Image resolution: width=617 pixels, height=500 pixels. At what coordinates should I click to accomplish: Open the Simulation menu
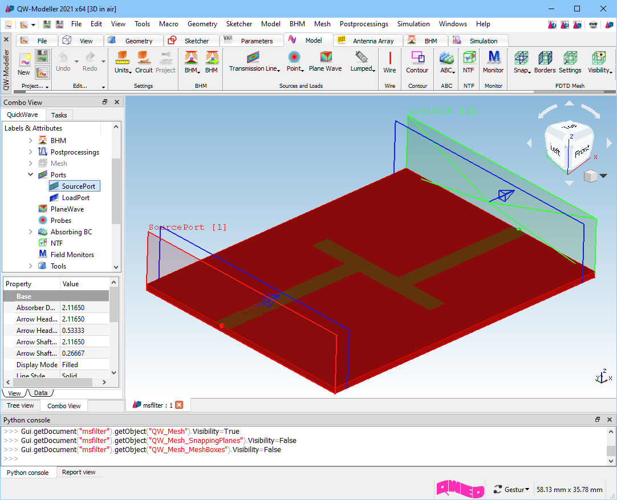413,24
